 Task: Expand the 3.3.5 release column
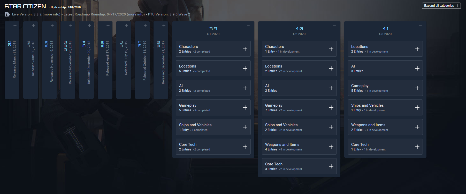coord(71,26)
